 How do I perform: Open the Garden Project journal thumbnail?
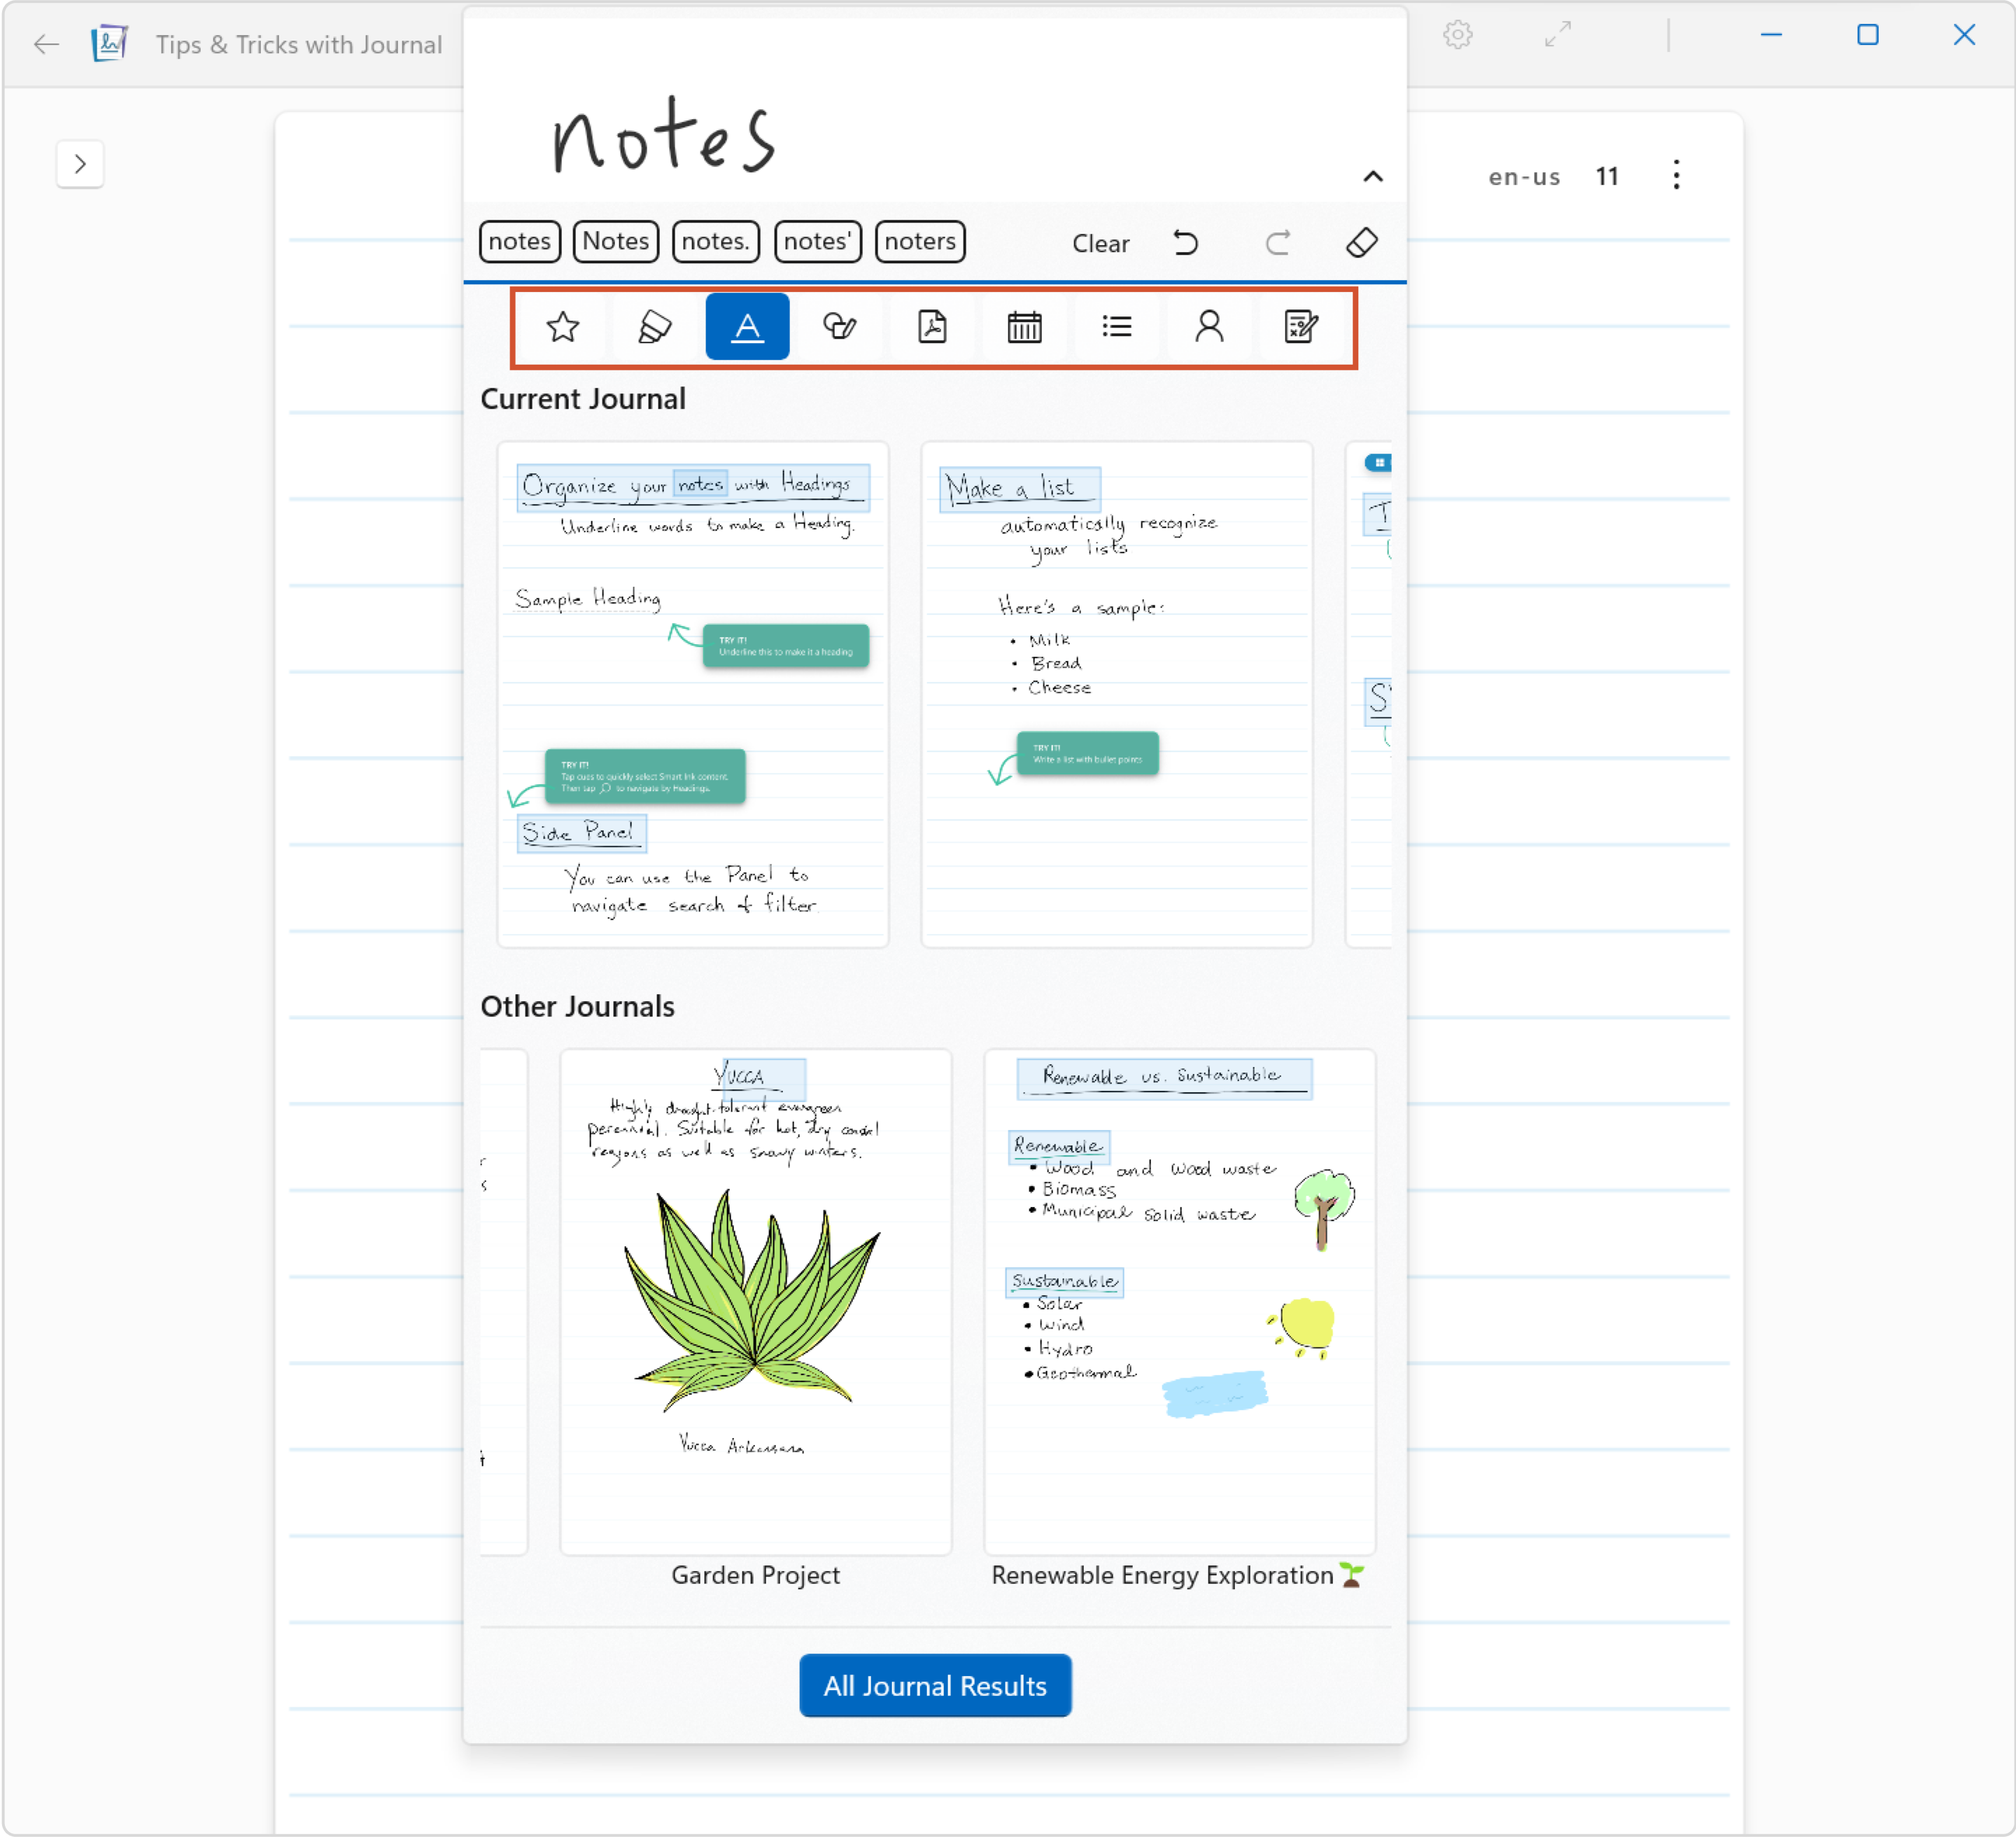pos(755,1301)
